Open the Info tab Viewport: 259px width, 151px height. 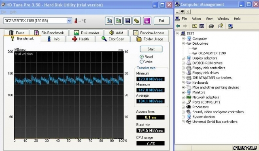53,39
